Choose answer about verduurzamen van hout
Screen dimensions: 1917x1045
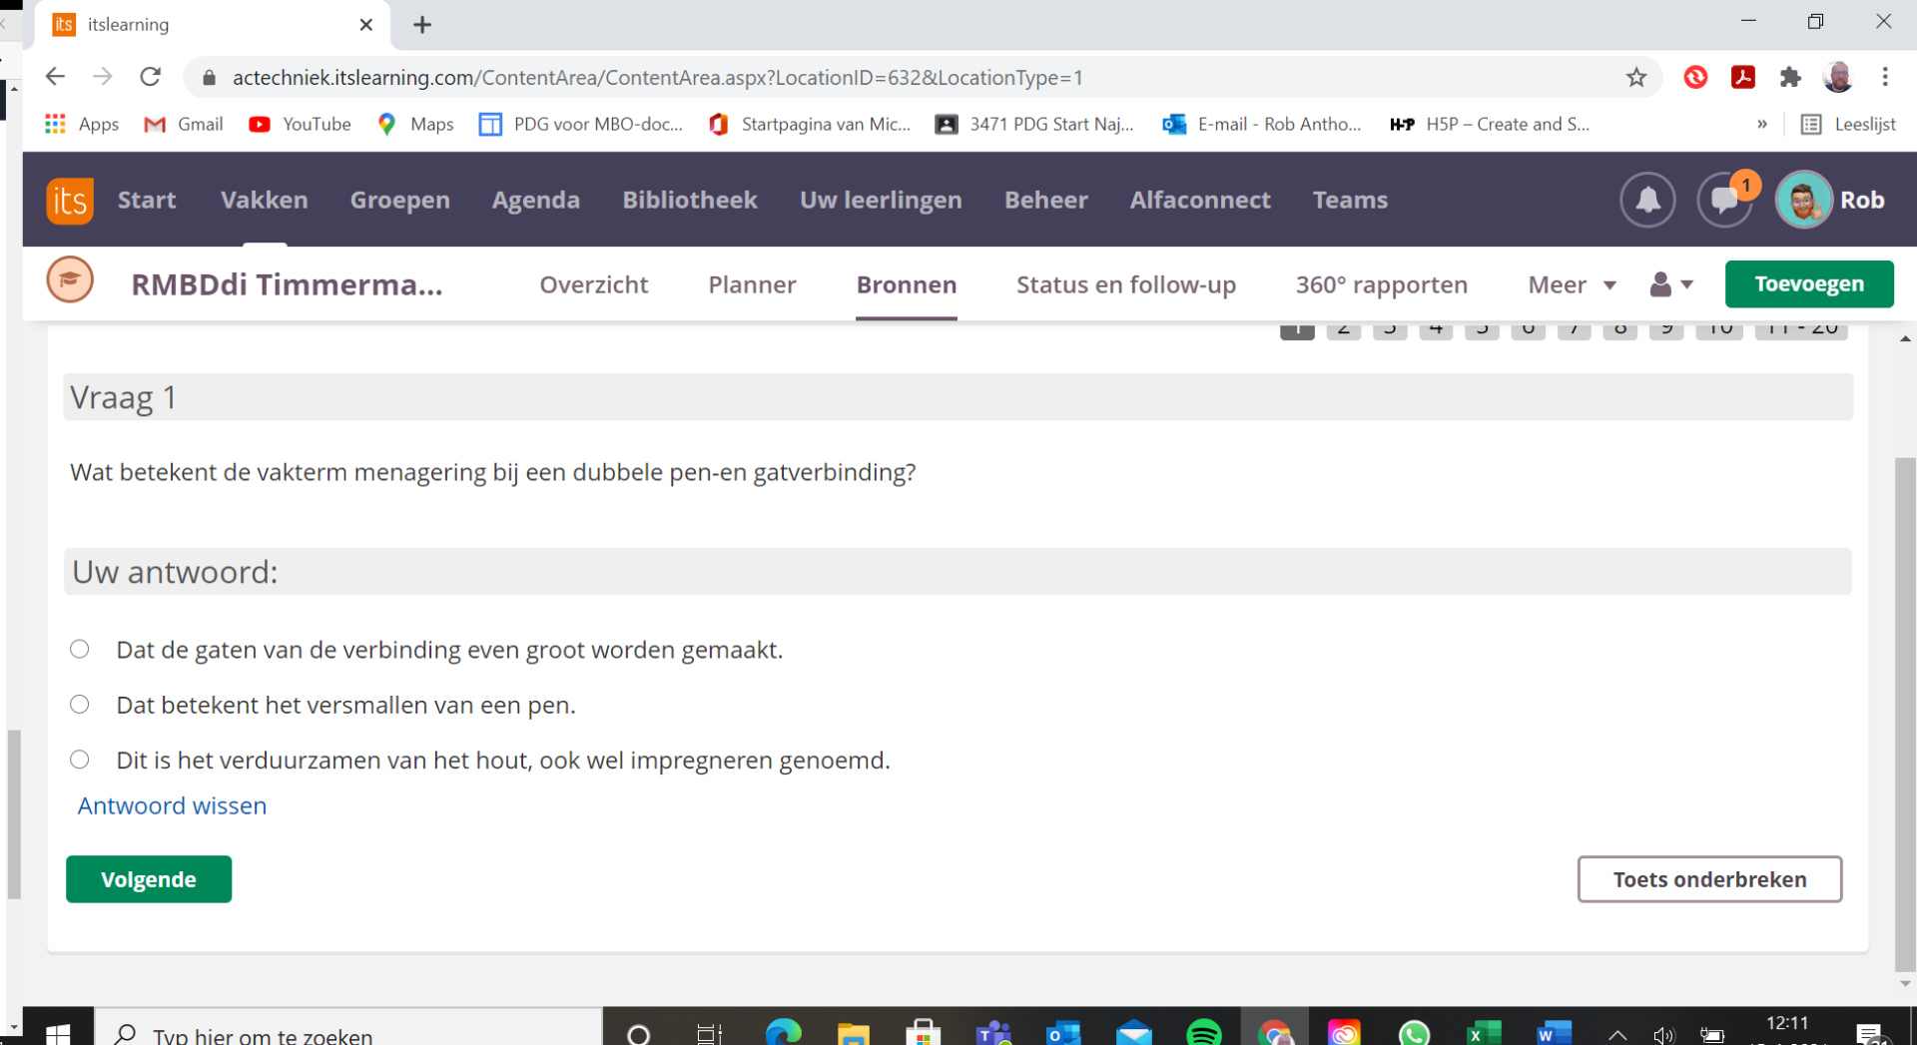(x=80, y=760)
